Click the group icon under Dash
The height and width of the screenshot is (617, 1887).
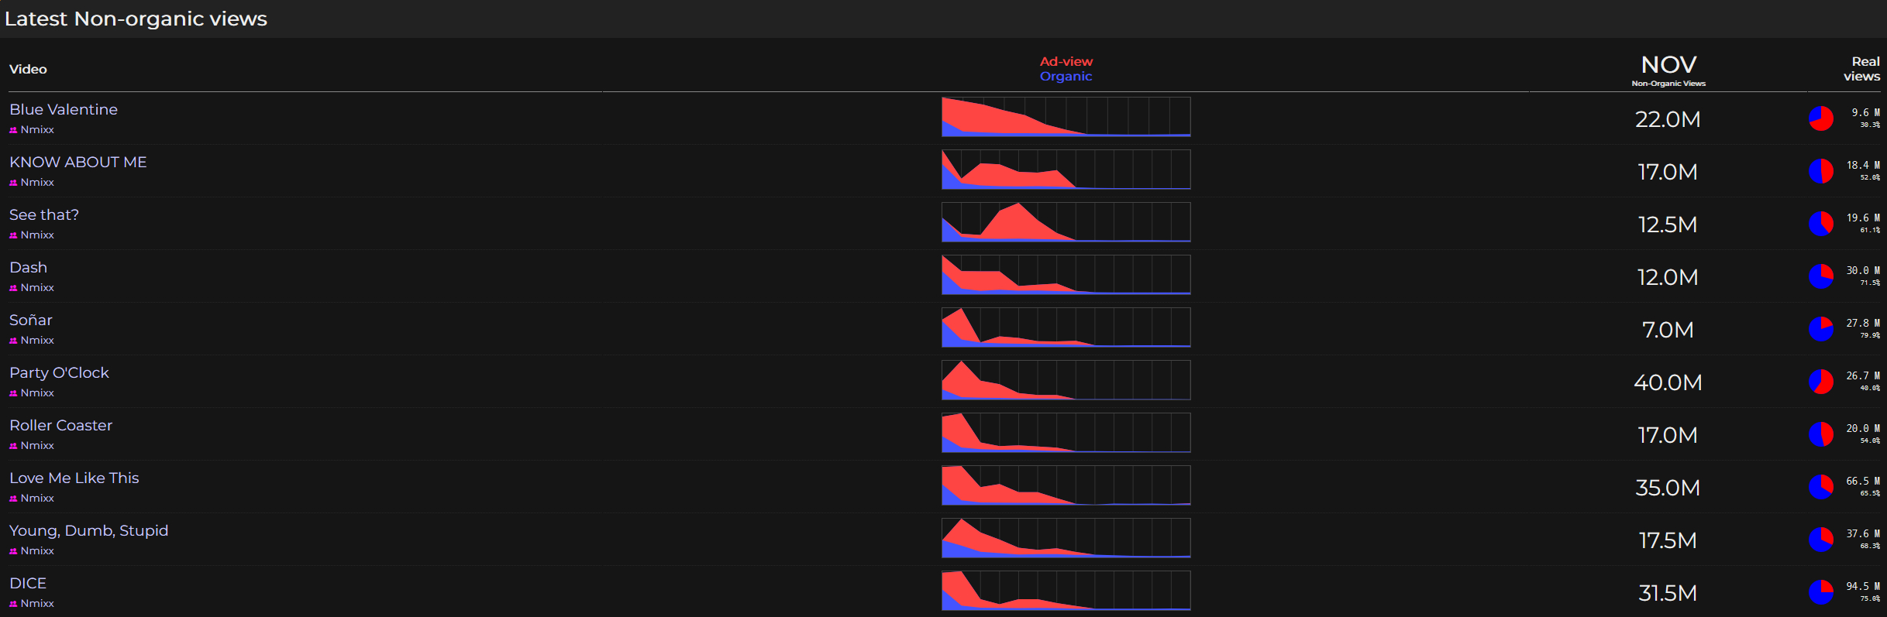click(13, 288)
